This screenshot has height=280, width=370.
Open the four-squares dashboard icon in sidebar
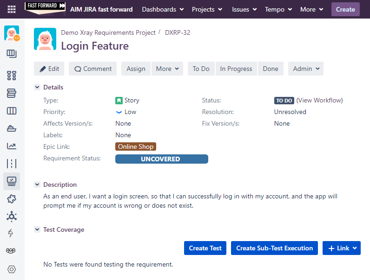point(12,76)
